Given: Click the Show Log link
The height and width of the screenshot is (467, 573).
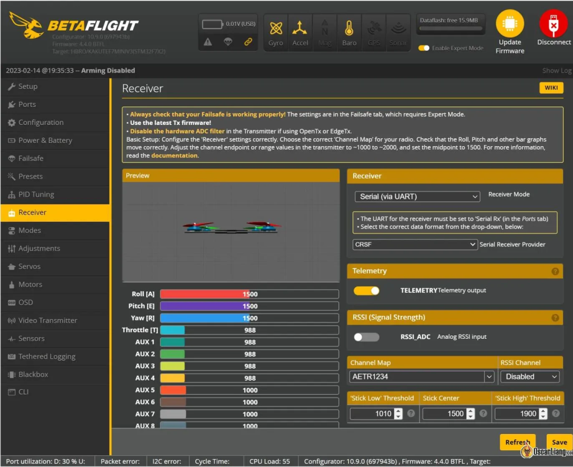Looking at the screenshot, I should tap(557, 71).
